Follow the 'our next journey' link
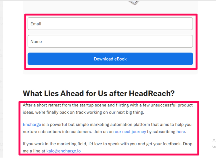This screenshot has width=216, height=158. pos(130,131)
